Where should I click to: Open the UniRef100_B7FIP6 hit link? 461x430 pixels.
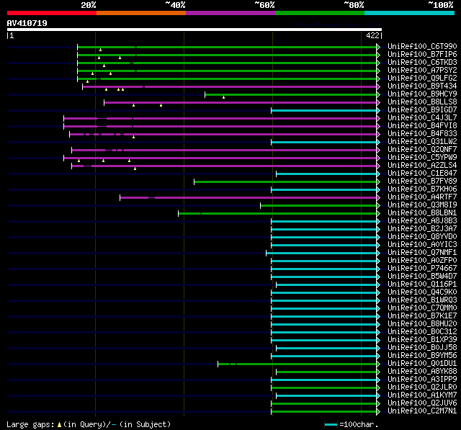[422, 54]
